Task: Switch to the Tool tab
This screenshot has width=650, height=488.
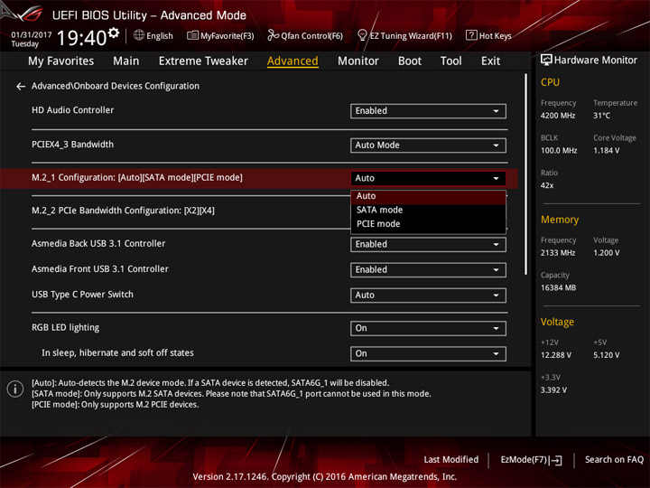Action: pos(451,61)
